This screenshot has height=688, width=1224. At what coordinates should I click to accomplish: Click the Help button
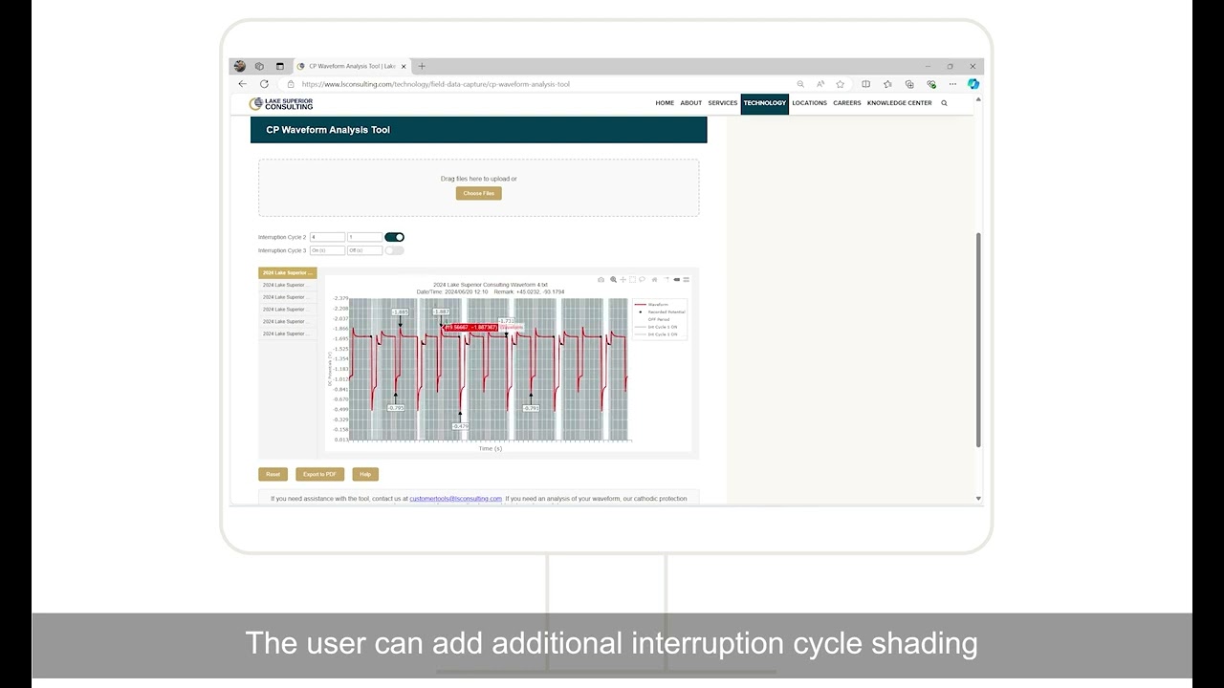365,474
